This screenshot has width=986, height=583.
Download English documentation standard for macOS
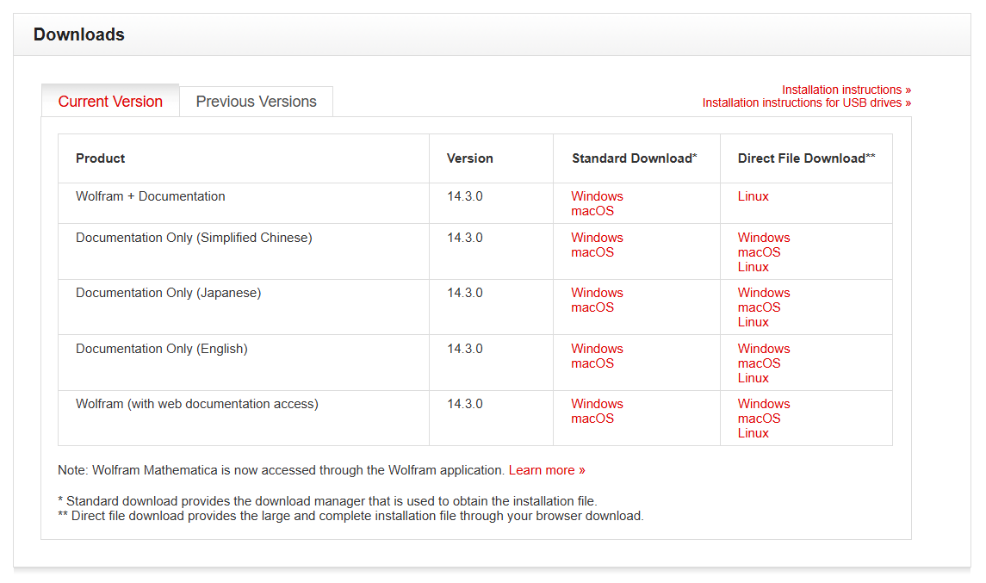coord(592,363)
